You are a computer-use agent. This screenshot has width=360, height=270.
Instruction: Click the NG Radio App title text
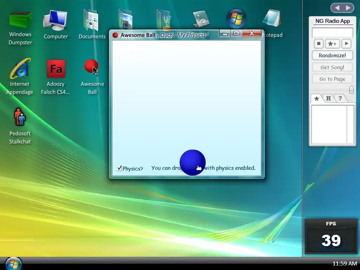pyautogui.click(x=333, y=21)
